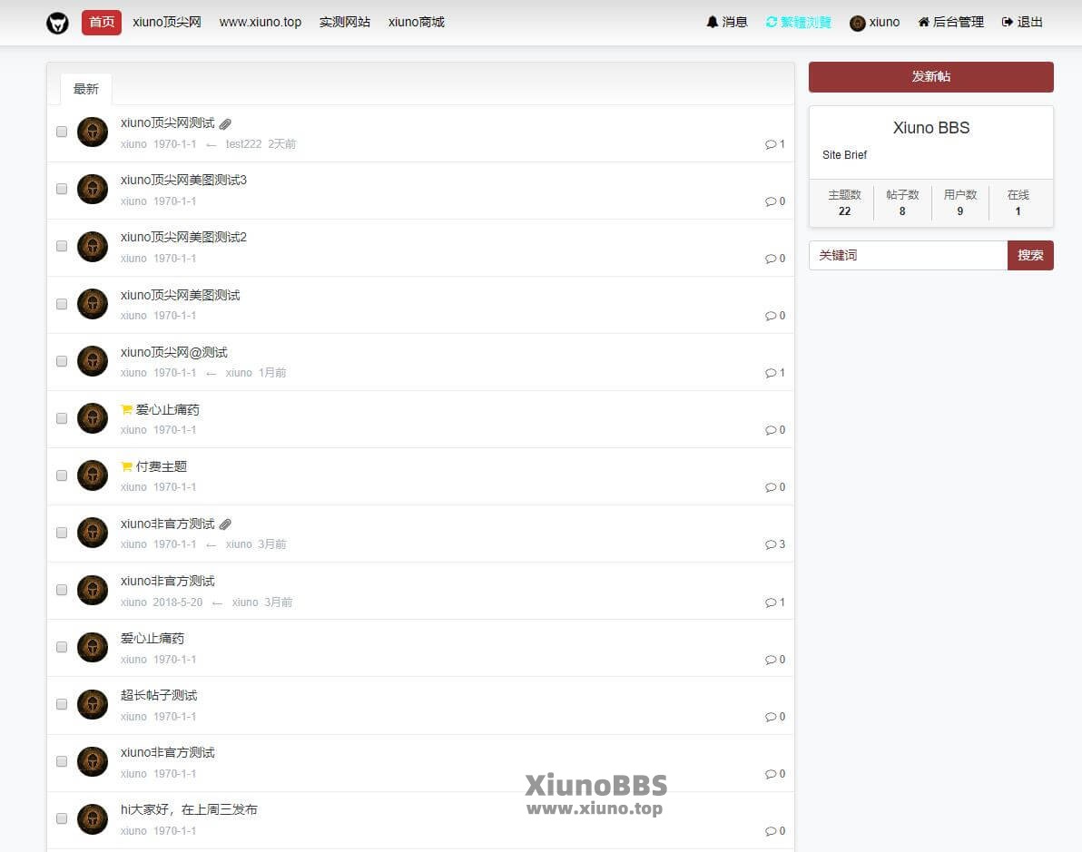Select checkbox of 爱心止痛药 thread with cart icon

coord(62,419)
